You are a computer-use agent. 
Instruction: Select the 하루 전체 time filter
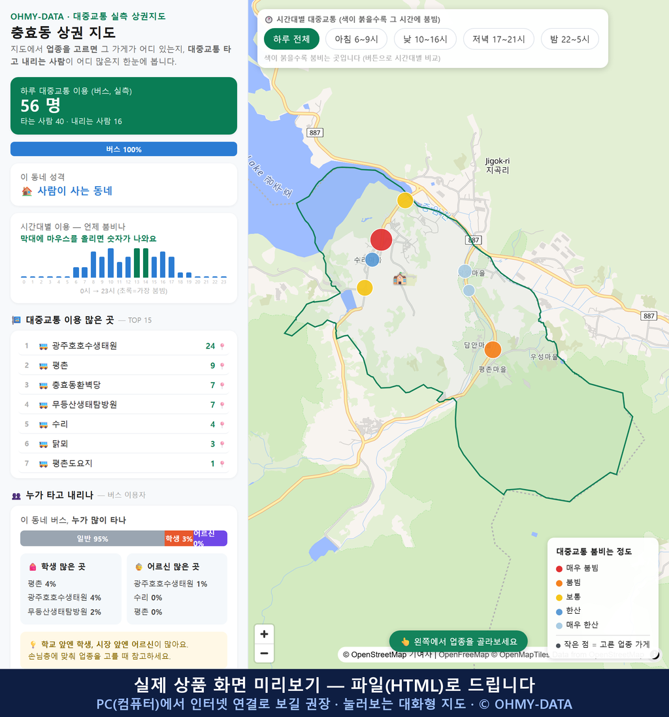(x=291, y=39)
